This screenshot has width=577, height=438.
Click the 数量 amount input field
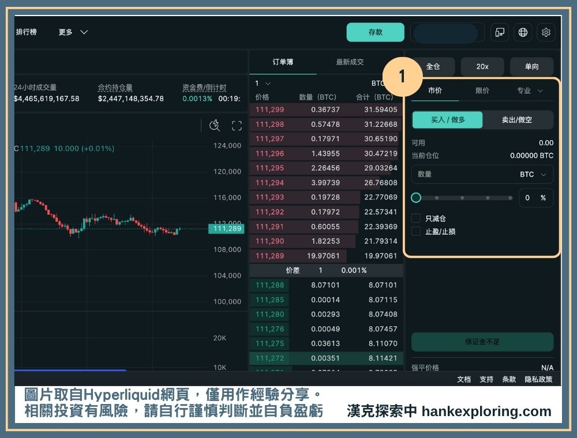(x=462, y=174)
